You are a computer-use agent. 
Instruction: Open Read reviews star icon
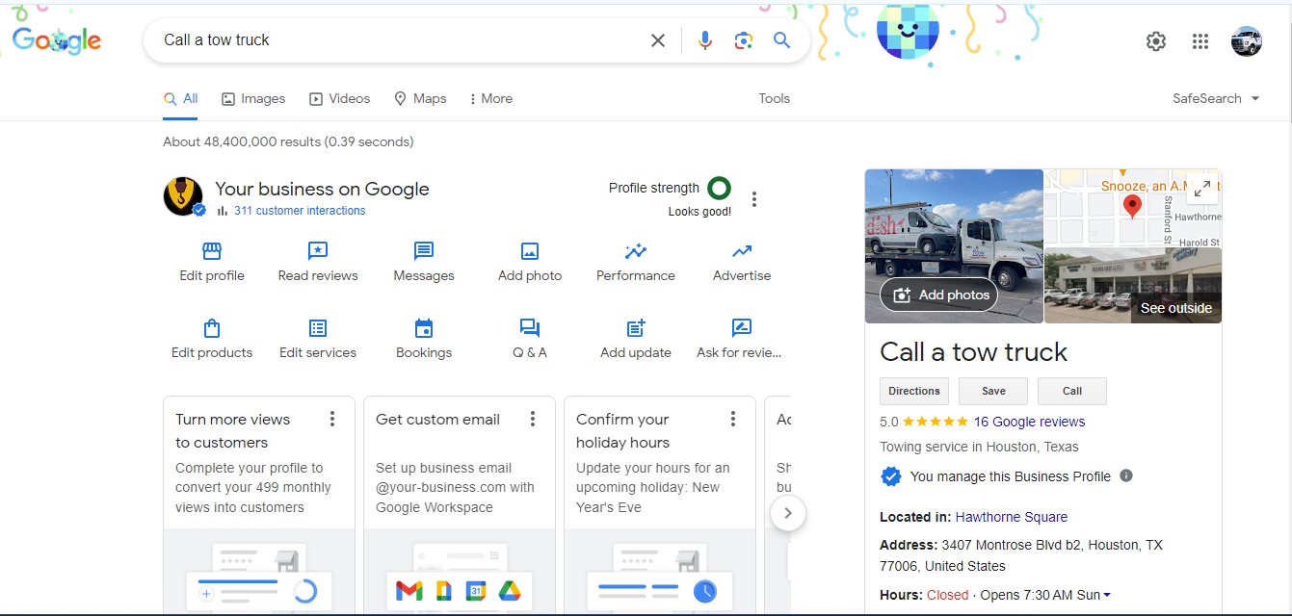pyautogui.click(x=318, y=251)
